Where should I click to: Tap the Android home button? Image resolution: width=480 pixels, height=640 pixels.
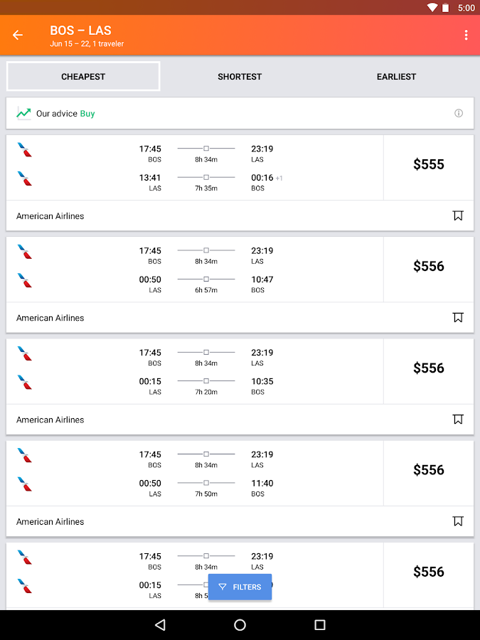tap(240, 625)
